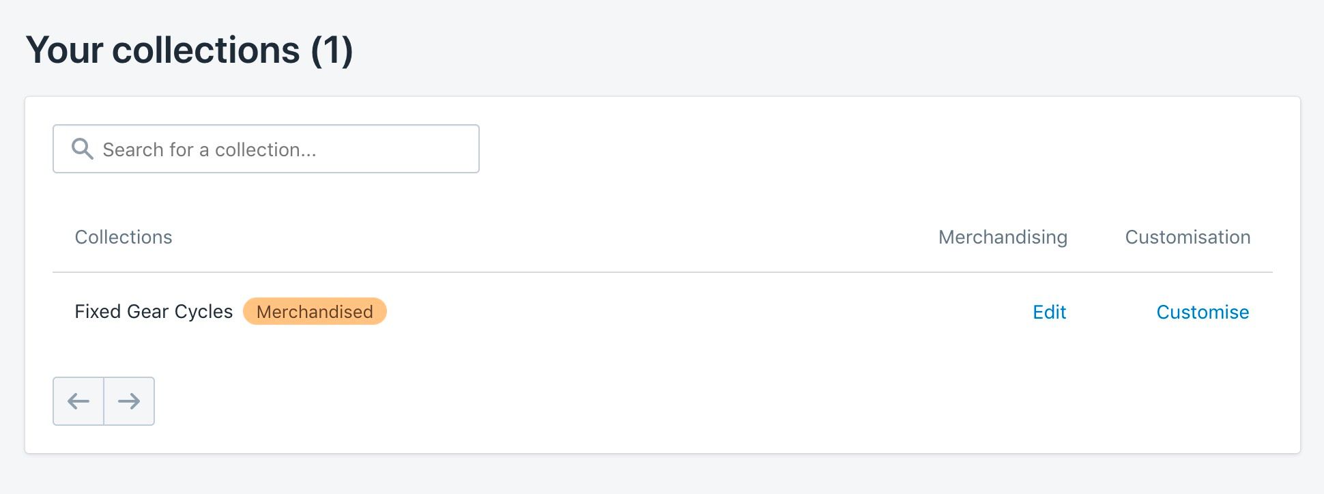
Task: Go to next page with right arrow
Action: (x=129, y=401)
